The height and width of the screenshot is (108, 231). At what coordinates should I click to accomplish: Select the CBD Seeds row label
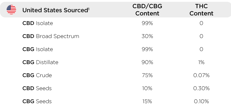click(37, 88)
